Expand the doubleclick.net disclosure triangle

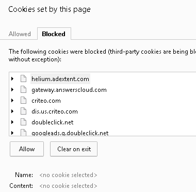[x=12, y=122]
